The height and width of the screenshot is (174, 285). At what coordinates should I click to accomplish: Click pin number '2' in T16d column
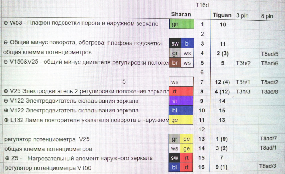(x=202, y=34)
